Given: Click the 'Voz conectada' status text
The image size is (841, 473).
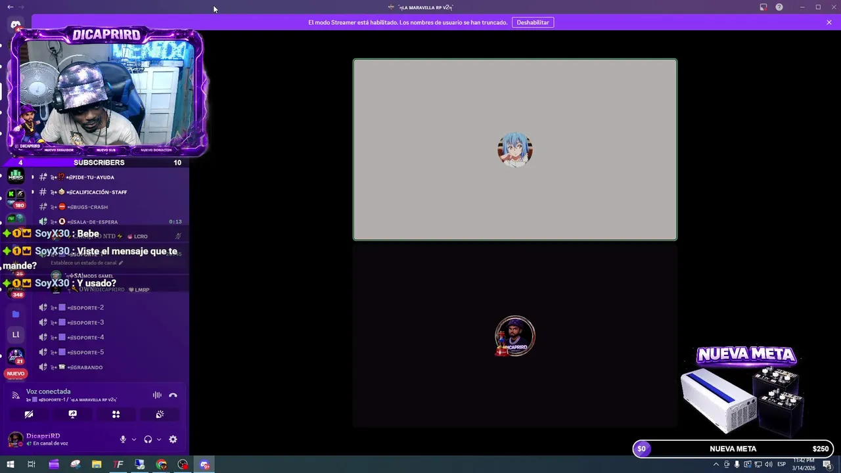Looking at the screenshot, I should [x=48, y=392].
